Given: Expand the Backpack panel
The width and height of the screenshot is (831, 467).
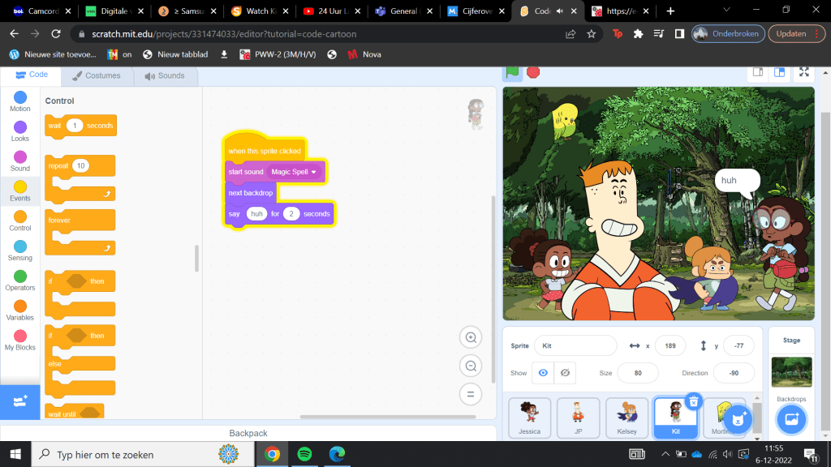Looking at the screenshot, I should (x=248, y=433).
